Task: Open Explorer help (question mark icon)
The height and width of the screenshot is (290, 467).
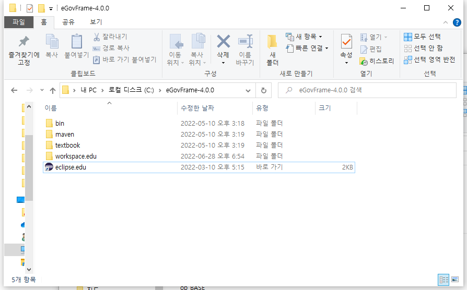Action: [457, 22]
